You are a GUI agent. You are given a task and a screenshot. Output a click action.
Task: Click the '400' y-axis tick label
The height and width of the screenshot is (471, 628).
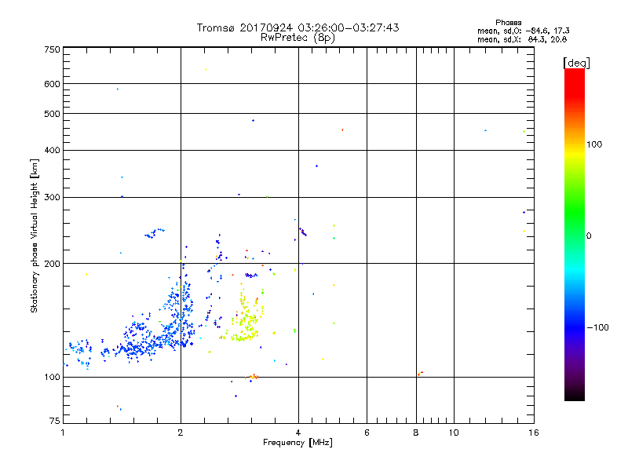[x=52, y=150]
